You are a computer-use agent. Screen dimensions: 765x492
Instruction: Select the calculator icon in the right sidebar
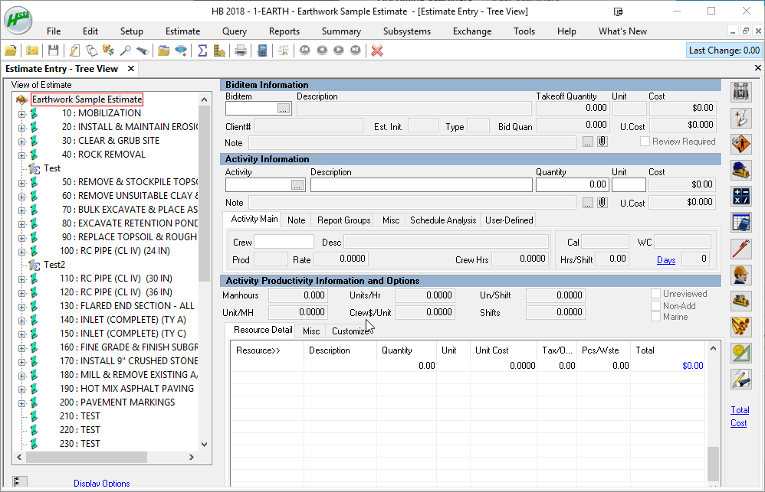pos(740,197)
